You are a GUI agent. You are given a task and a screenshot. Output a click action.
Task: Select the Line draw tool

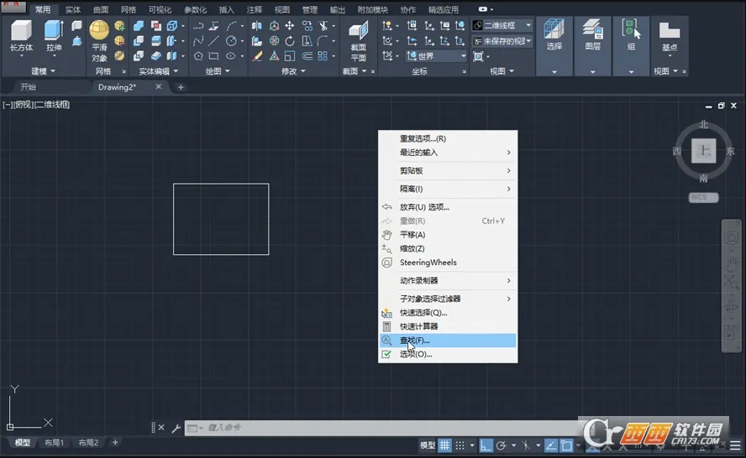click(213, 41)
